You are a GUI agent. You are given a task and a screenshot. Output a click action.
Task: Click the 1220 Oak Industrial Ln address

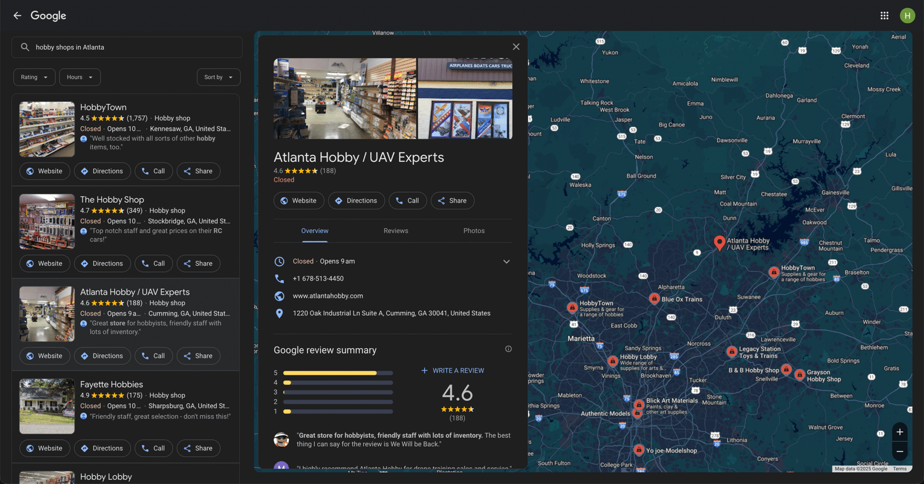[392, 313]
